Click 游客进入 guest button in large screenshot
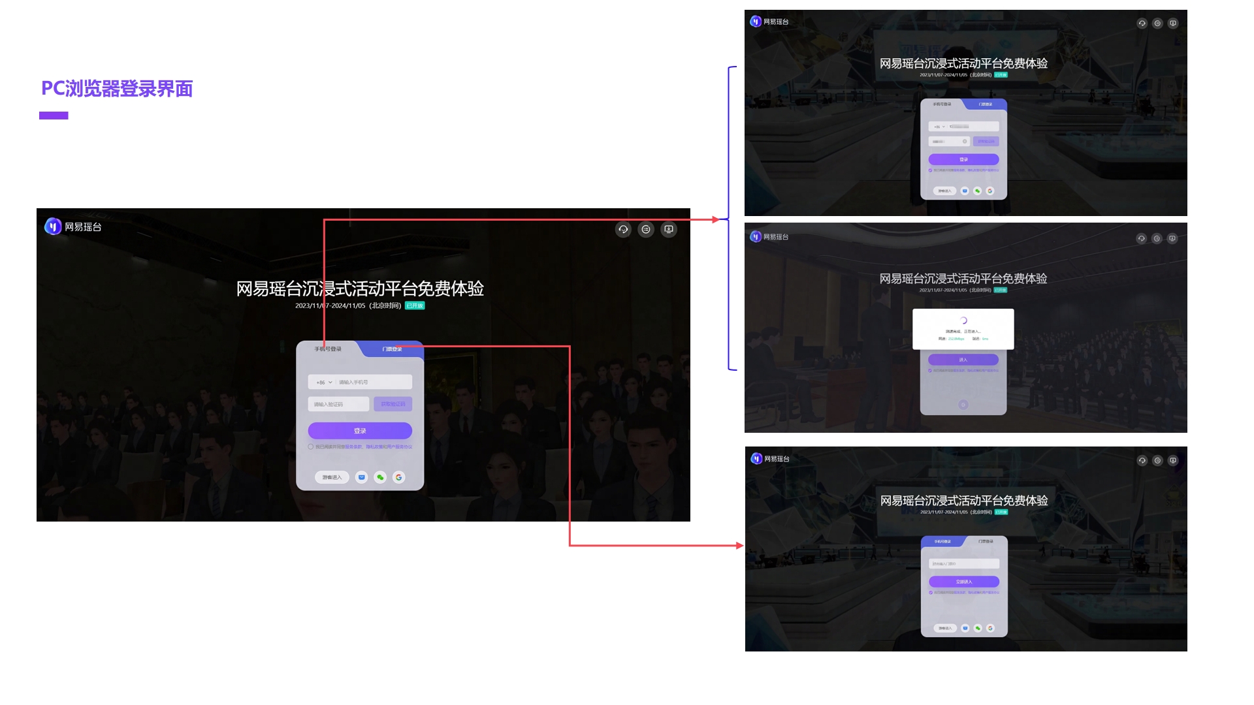Viewport: 1254px width, 705px height. pos(332,477)
